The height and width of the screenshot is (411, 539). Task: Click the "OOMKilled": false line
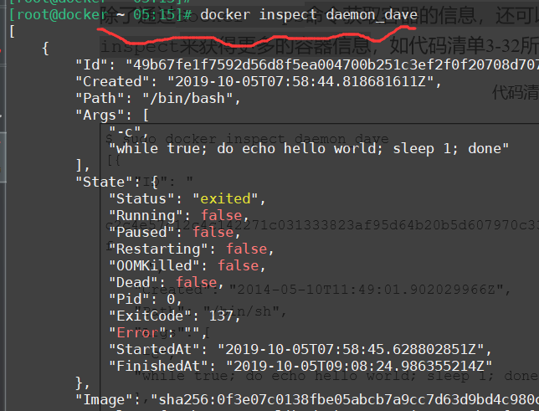(187, 266)
